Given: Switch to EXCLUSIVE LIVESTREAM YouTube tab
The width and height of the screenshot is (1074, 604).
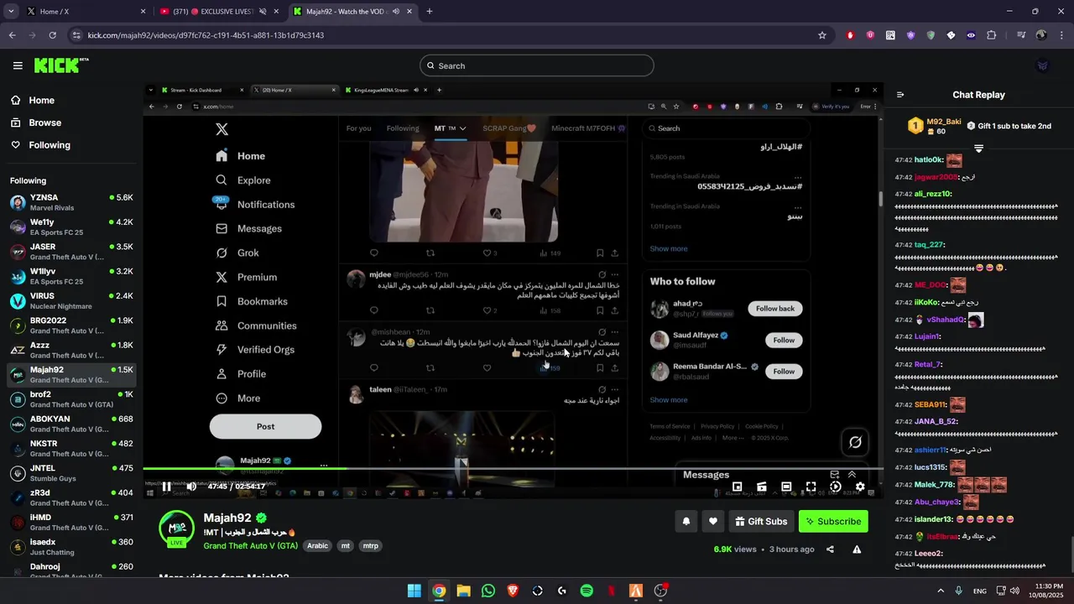Looking at the screenshot, I should point(222,12).
